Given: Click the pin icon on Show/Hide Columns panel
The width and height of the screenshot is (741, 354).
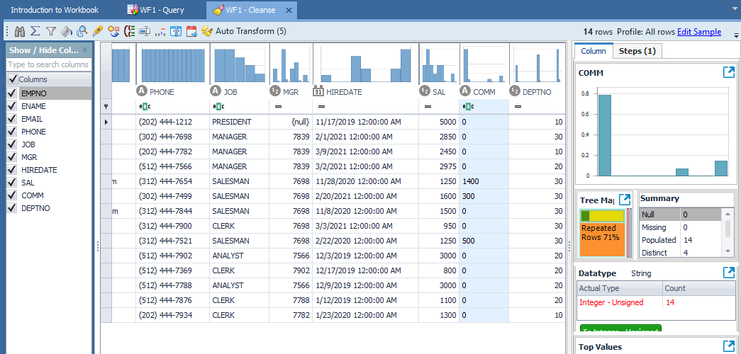Looking at the screenshot, I should (84, 50).
